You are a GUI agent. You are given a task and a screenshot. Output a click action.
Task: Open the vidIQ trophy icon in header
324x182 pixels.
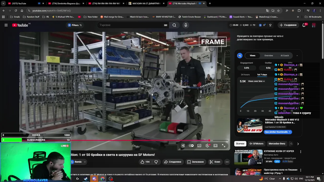(270, 25)
